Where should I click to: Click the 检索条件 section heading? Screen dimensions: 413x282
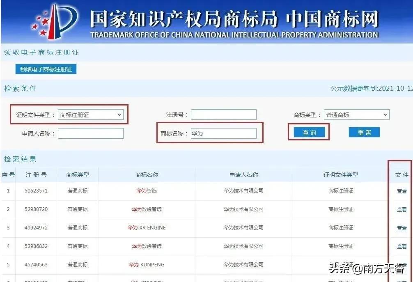pyautogui.click(x=20, y=89)
